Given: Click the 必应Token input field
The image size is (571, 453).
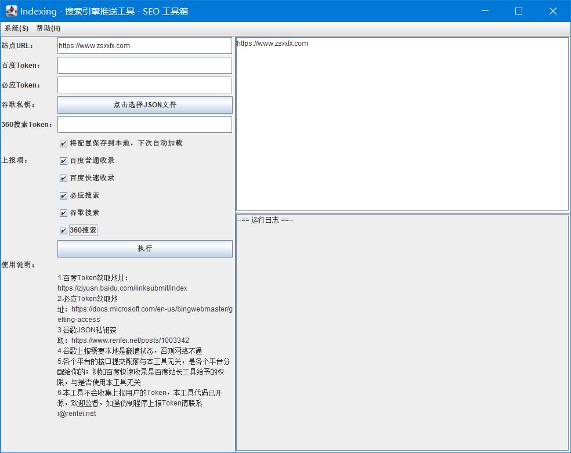Looking at the screenshot, I should [x=144, y=85].
